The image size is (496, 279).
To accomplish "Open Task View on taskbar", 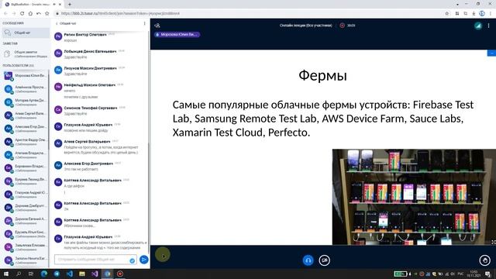I will [x=31, y=274].
